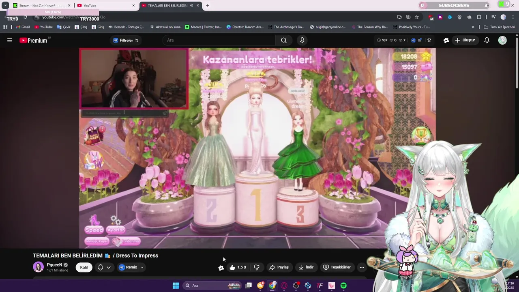
Task: Click the Ayarlar settings button in video
Action: [x=116, y=230]
